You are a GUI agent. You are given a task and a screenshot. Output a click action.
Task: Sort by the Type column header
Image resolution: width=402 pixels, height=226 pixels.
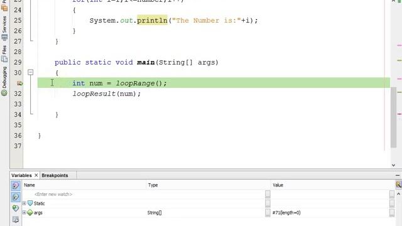[x=209, y=185]
